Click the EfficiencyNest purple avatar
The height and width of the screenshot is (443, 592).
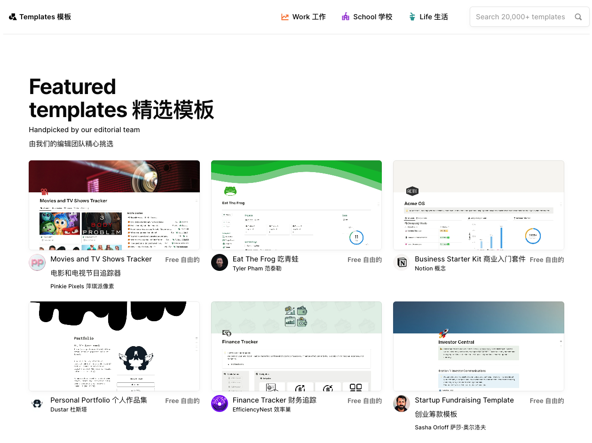click(x=220, y=403)
